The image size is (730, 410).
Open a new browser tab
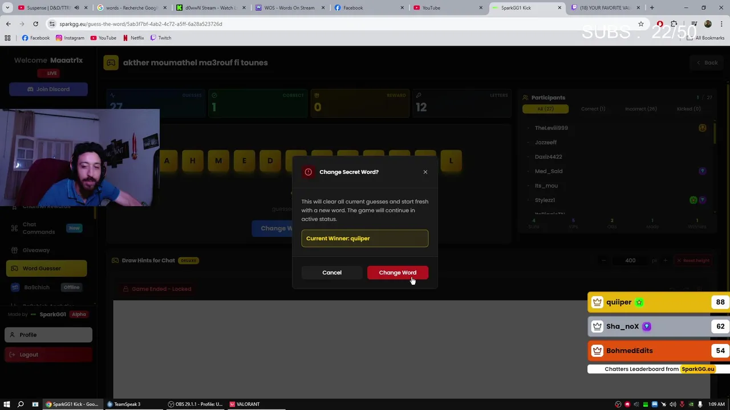tap(652, 7)
